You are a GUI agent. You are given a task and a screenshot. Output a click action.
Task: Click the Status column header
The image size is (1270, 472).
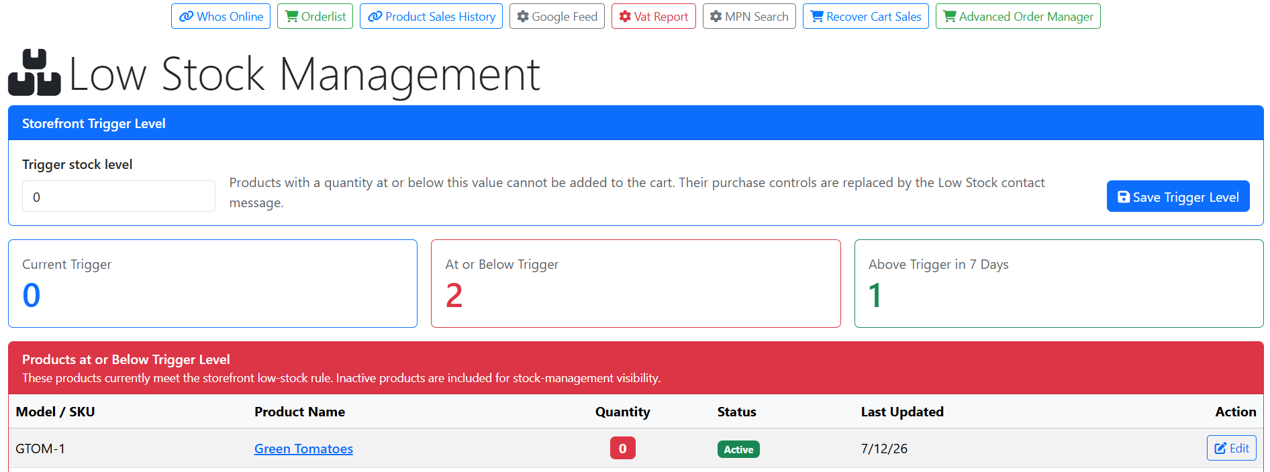[736, 412]
